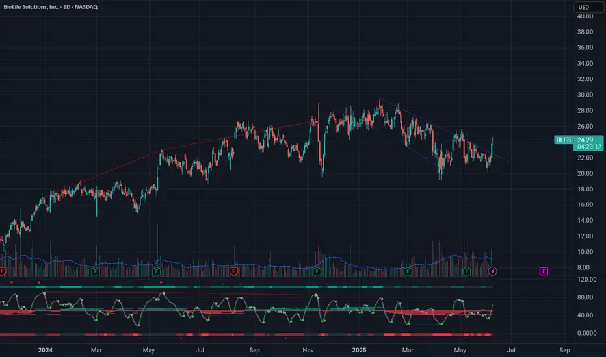This screenshot has height=357, width=606.
Task: Click the Mar label just after 2024
Action: pyautogui.click(x=96, y=350)
